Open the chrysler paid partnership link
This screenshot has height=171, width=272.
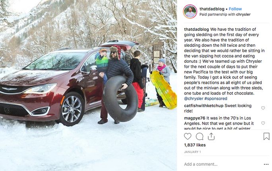(243, 15)
